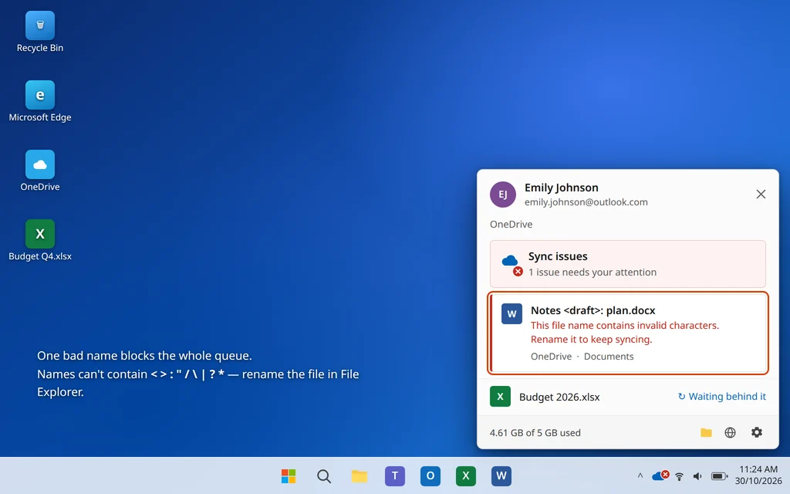Image resolution: width=790 pixels, height=494 pixels.
Task: Click the OneDrive cloud error icon in the banner
Action: 511,264
